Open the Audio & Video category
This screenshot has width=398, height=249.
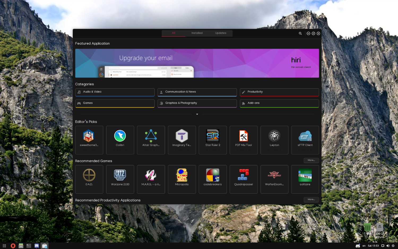pos(115,92)
